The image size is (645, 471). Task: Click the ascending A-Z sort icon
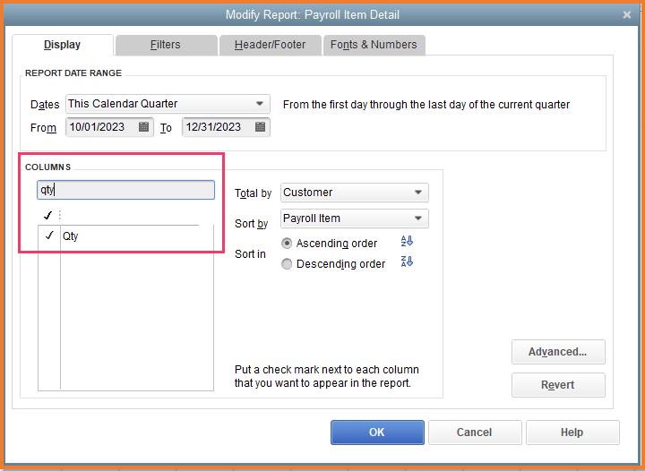407,242
